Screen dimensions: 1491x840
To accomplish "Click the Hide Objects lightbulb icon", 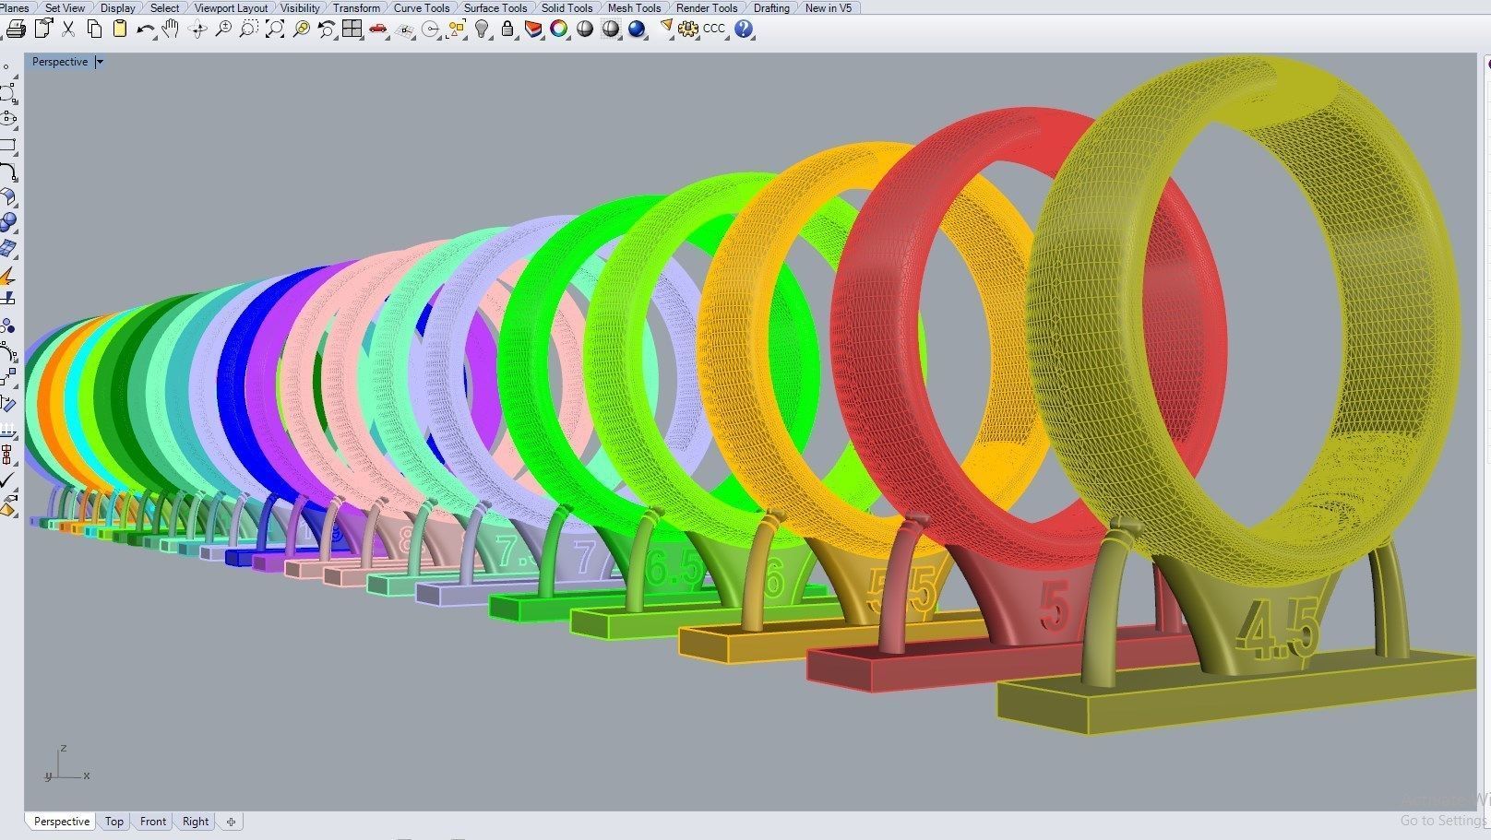I will click(482, 30).
